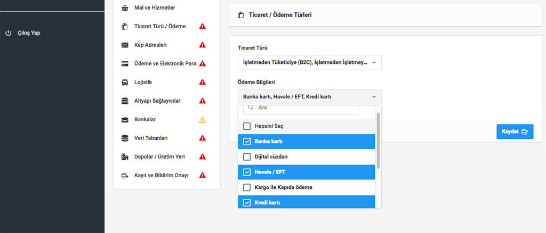Click the basket icon beside Mal ve Hizmetler

(125, 8)
